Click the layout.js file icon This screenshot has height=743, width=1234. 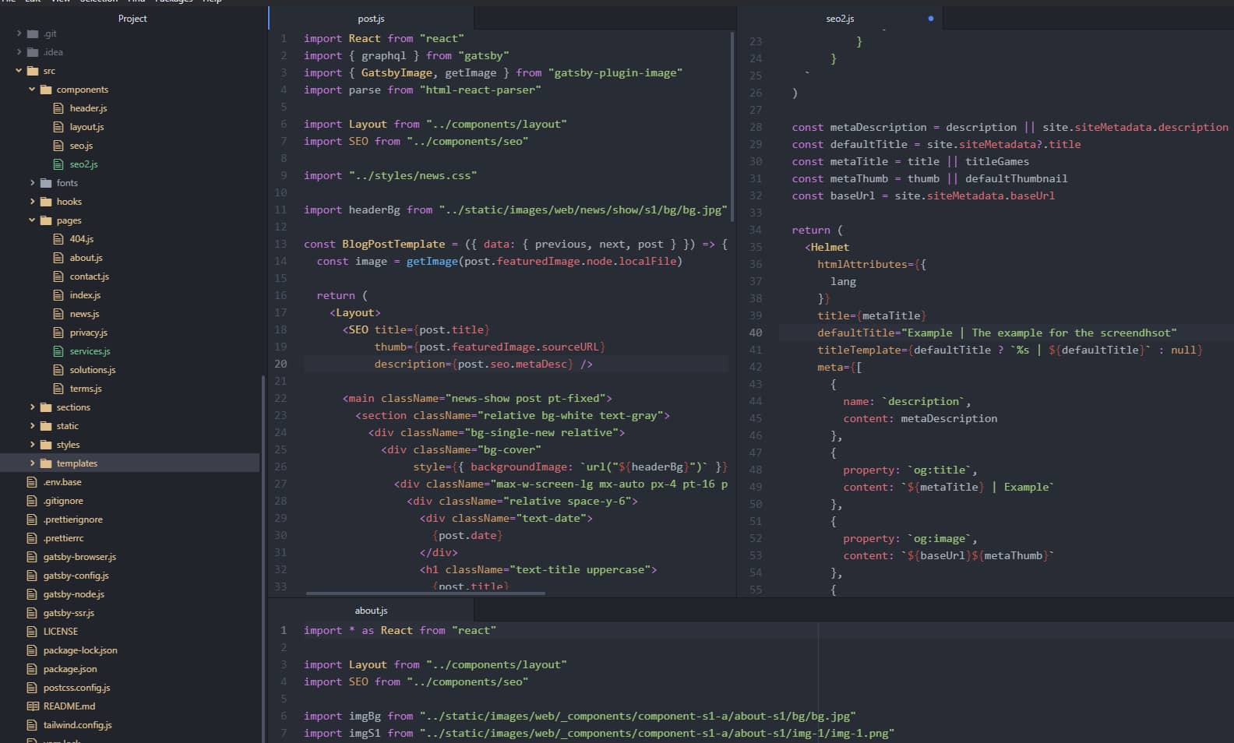(58, 127)
